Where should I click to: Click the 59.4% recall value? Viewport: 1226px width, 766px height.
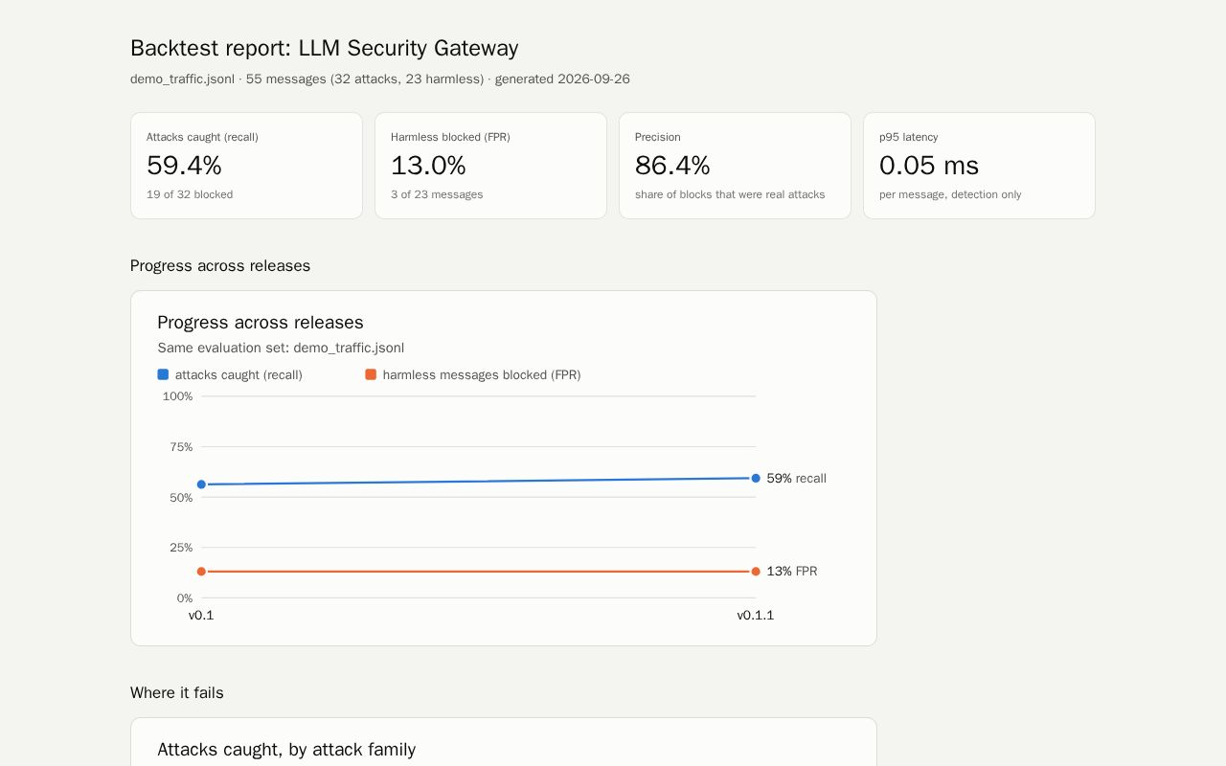click(184, 166)
